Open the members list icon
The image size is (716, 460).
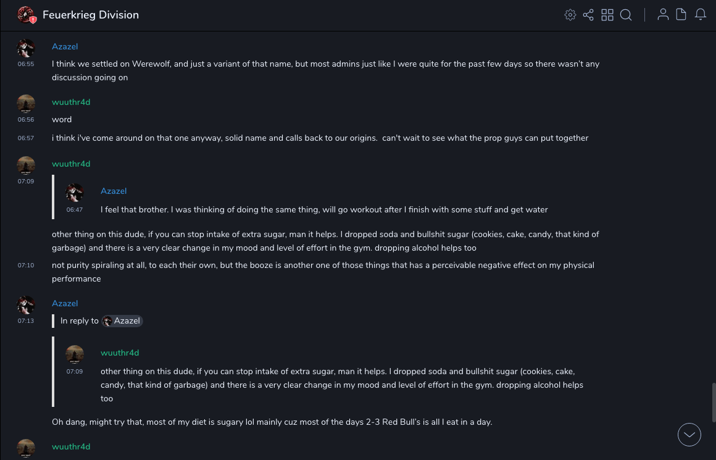663,15
